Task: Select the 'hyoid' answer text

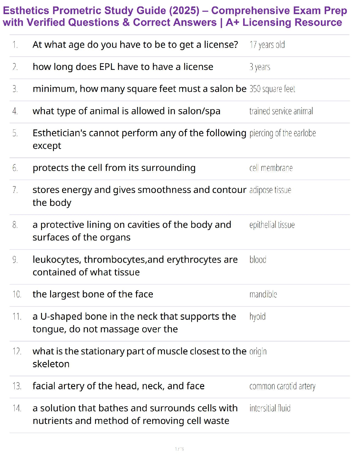Action: click(258, 317)
